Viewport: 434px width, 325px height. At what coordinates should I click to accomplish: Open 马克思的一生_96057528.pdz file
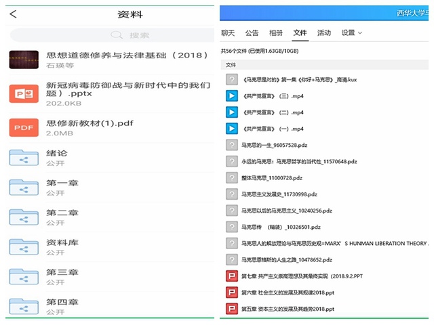(x=275, y=145)
